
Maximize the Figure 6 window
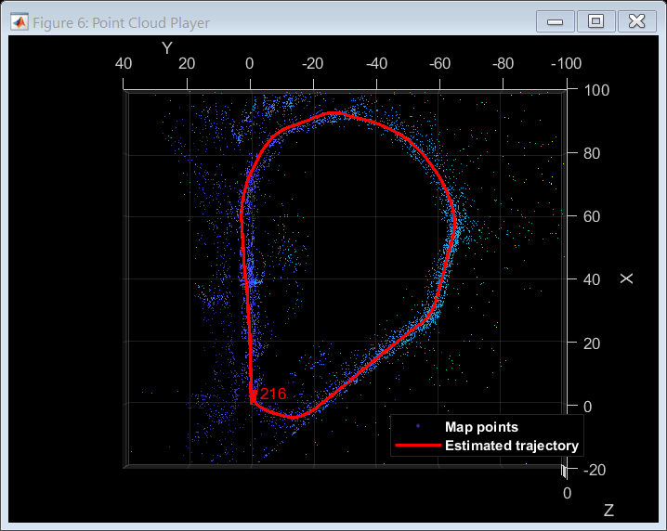[x=595, y=21]
